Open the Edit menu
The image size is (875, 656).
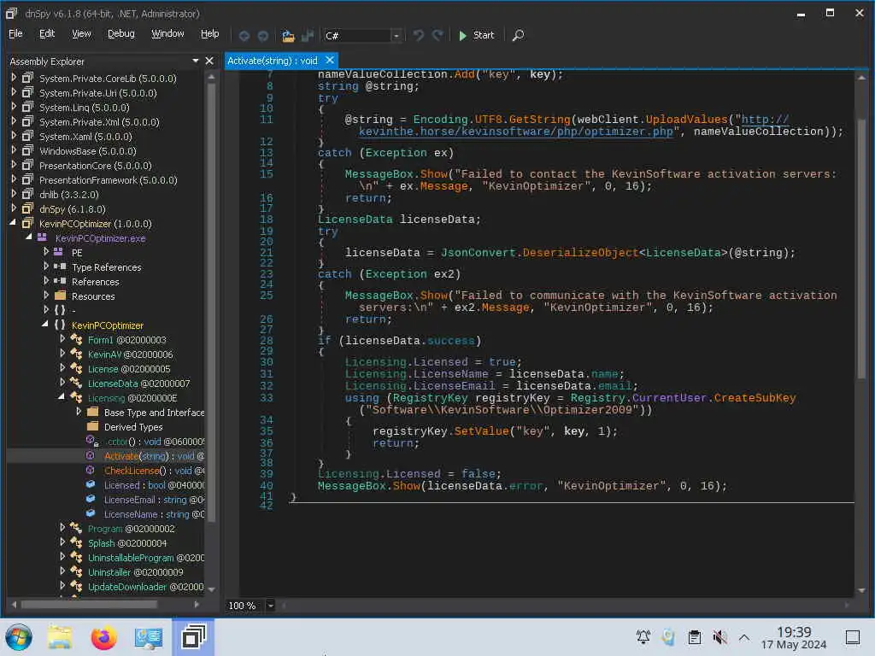pos(47,33)
